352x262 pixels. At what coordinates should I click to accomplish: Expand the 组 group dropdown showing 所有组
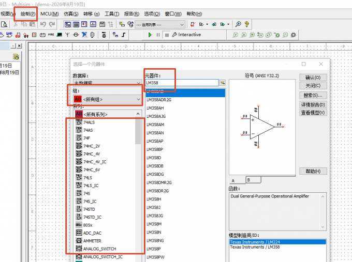[x=107, y=99]
